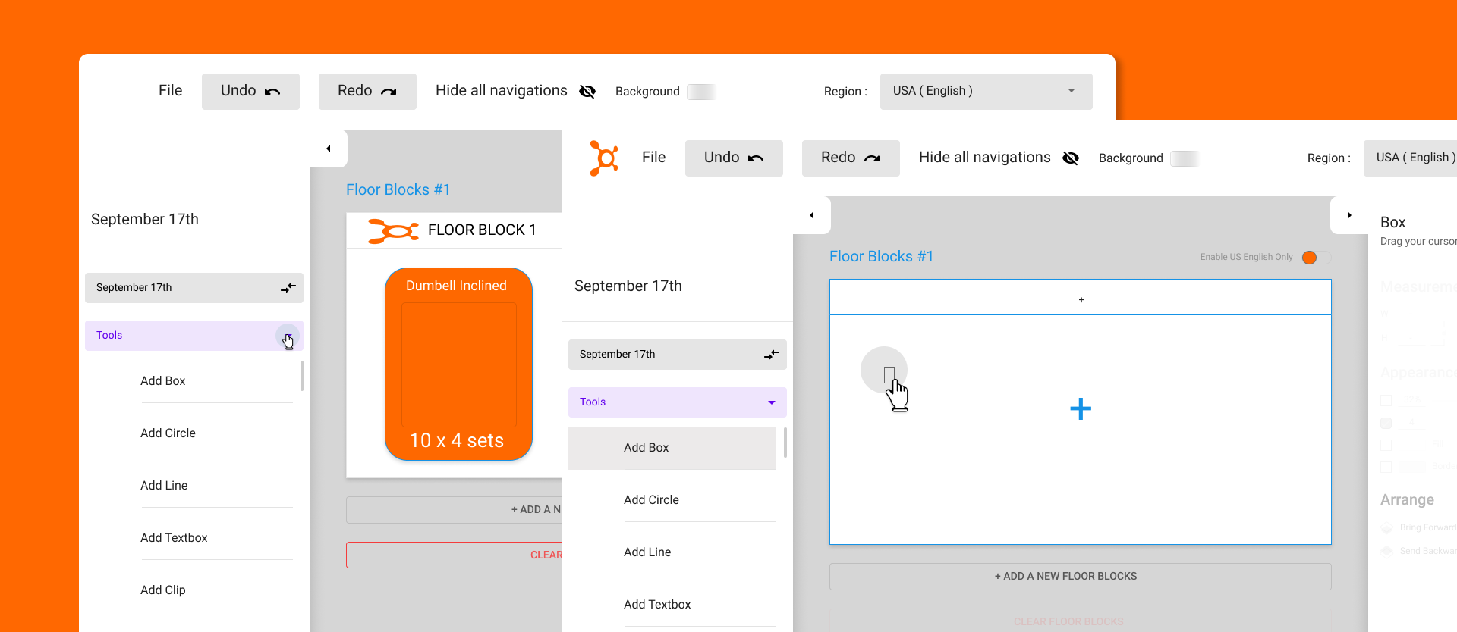Click the 10 x 4 sets text
This screenshot has height=632, width=1457.
coord(457,441)
